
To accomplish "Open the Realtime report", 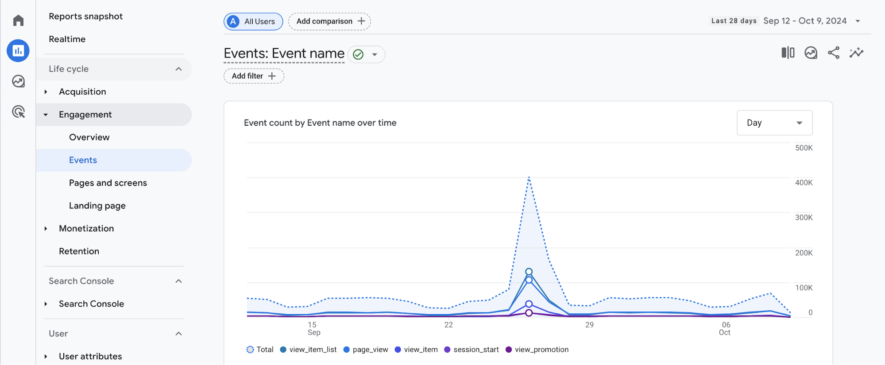I will coord(67,39).
